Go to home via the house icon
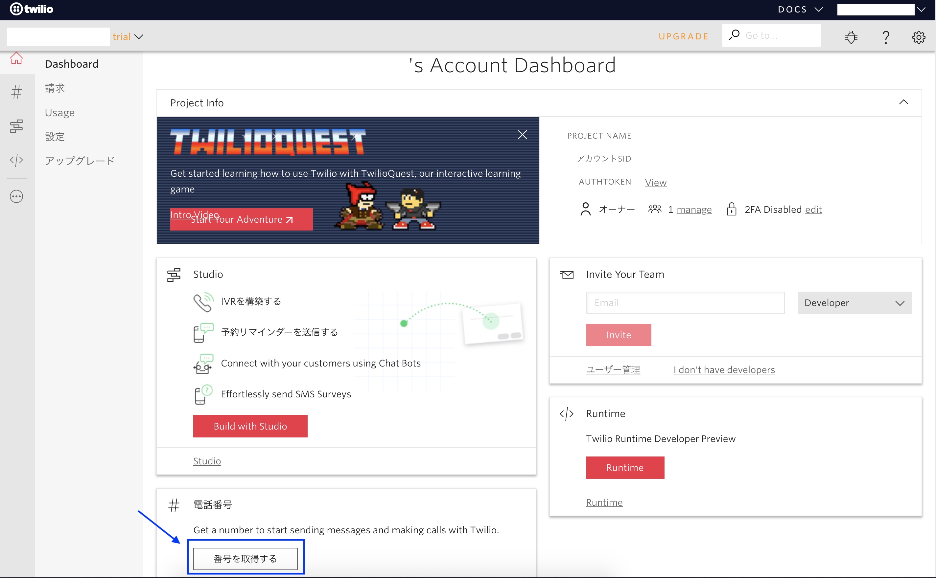The width and height of the screenshot is (936, 578). [x=16, y=58]
